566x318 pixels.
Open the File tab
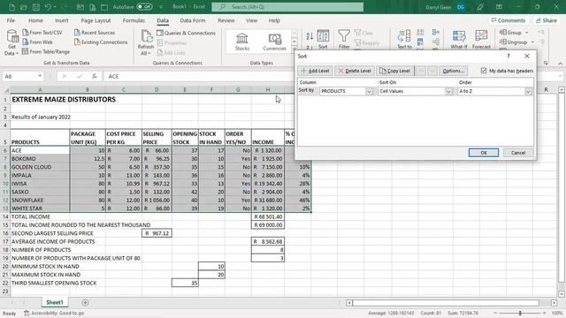click(x=11, y=20)
